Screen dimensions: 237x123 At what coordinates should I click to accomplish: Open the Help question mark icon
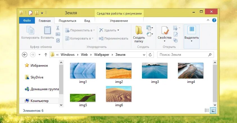[214, 20]
